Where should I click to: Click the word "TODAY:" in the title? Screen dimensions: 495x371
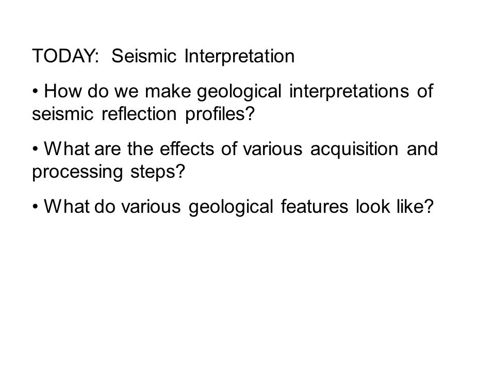[65, 56]
